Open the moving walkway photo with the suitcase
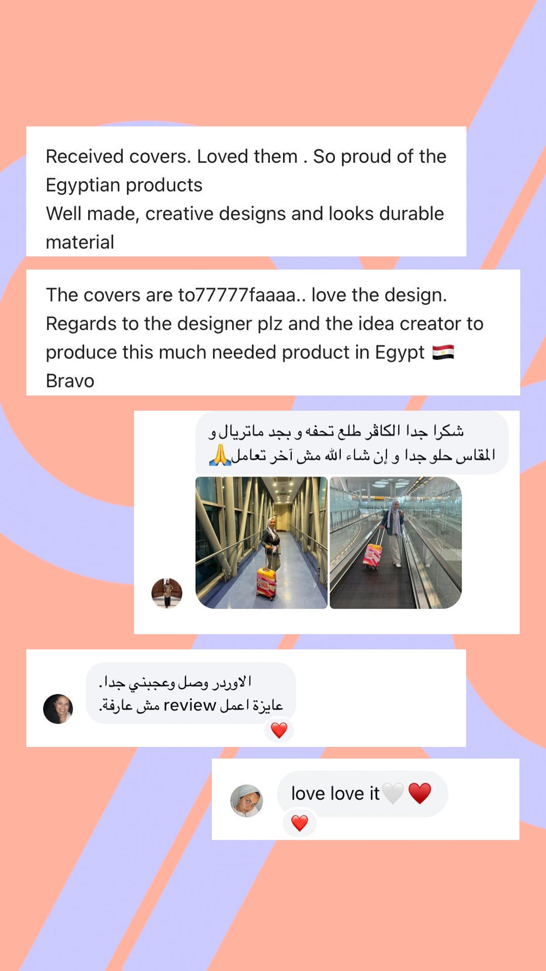The height and width of the screenshot is (971, 546). coord(396,543)
